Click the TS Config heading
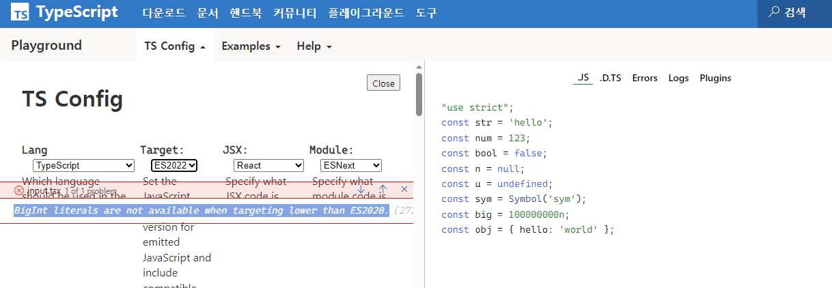The height and width of the screenshot is (288, 832). tap(72, 99)
